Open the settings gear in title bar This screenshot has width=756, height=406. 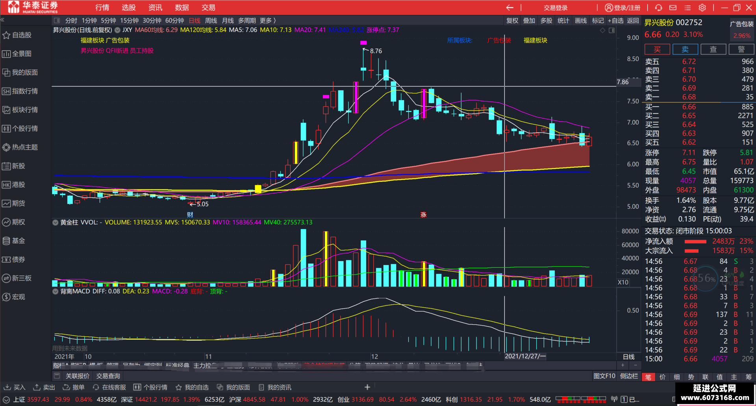click(x=702, y=7)
